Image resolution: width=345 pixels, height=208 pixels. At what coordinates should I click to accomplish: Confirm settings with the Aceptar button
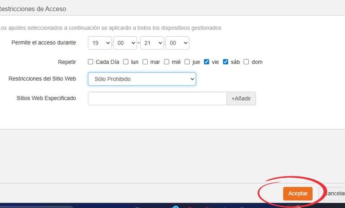[x=298, y=194]
